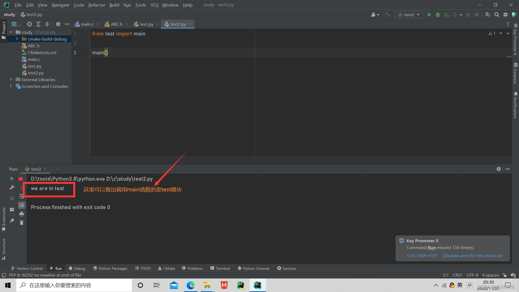The height and width of the screenshot is (292, 519).
Task: Open Run panel settings gear
Action: [x=499, y=169]
